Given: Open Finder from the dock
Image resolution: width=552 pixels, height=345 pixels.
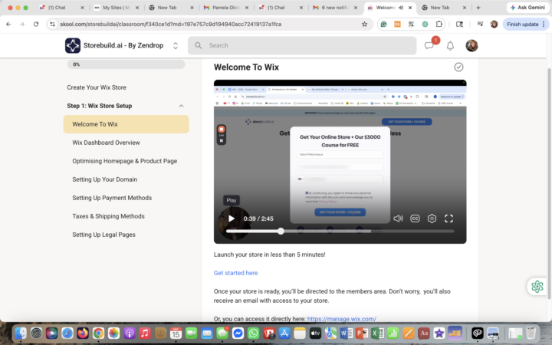Looking at the screenshot, I should (21, 333).
